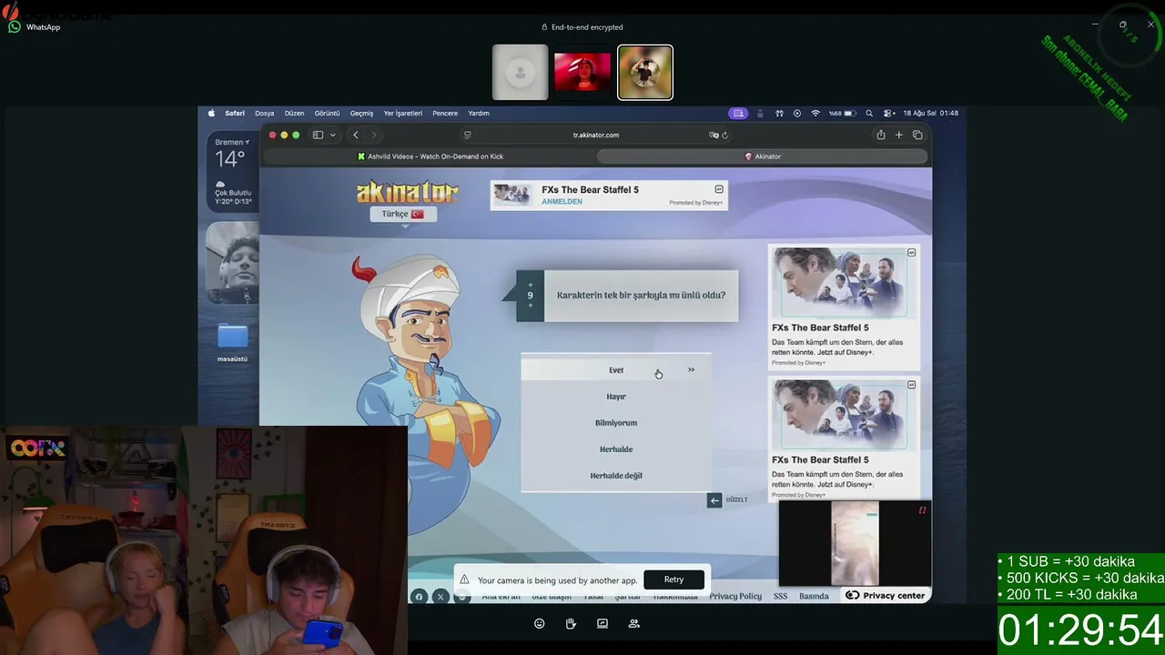Click the menu bar date and time

(x=930, y=114)
